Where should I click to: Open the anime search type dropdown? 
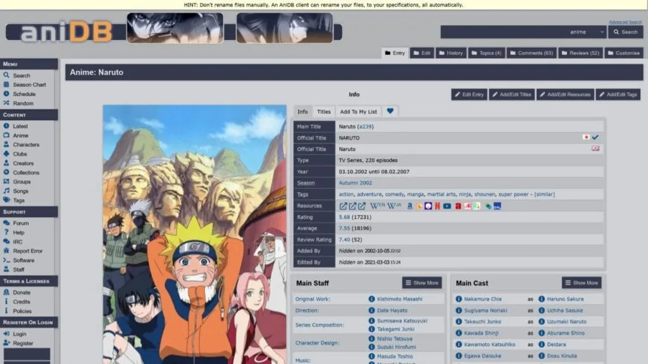pyautogui.click(x=587, y=32)
